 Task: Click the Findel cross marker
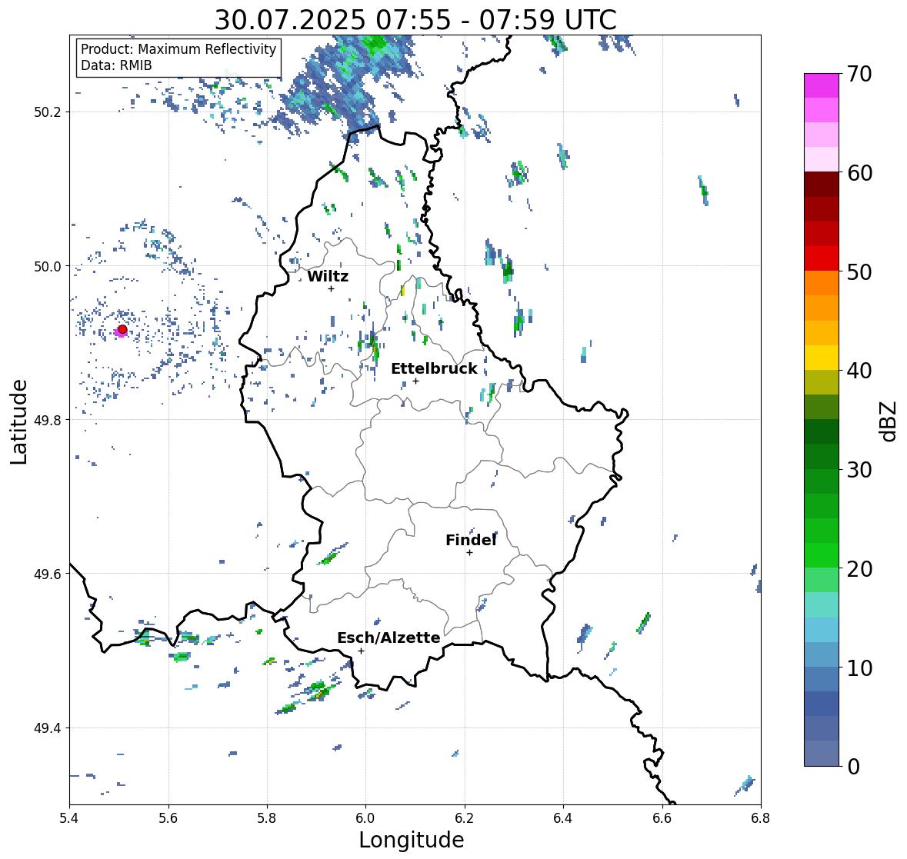pyautogui.click(x=470, y=553)
